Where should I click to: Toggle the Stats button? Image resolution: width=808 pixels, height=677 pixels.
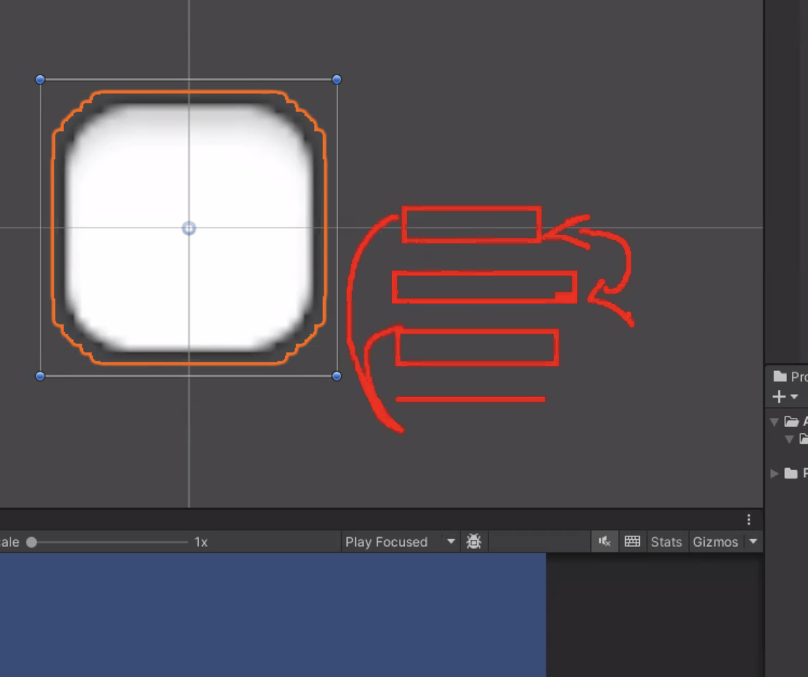point(667,542)
